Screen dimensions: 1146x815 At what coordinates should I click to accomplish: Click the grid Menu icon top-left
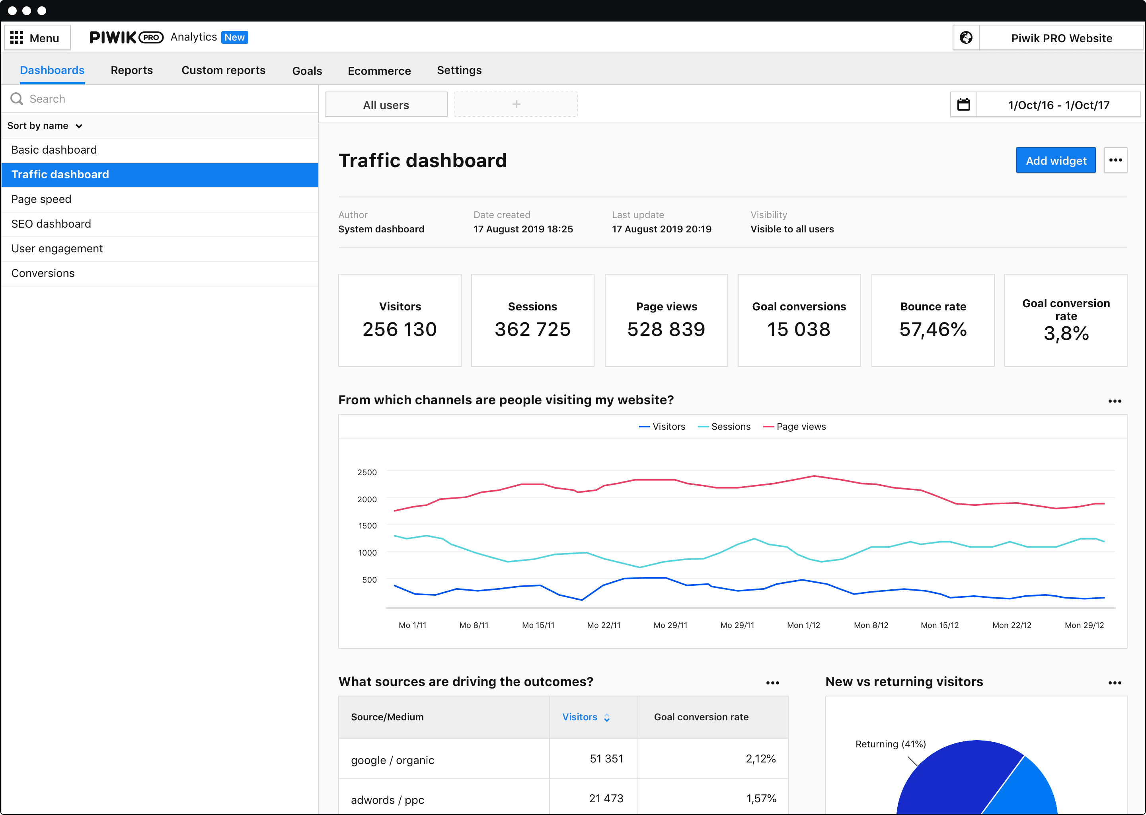tap(17, 37)
